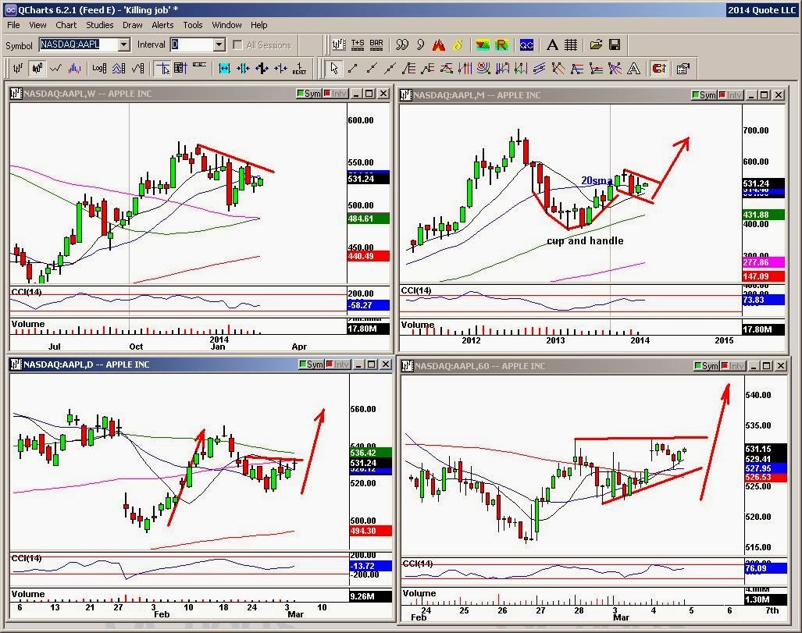Expand the Symbol dropdown arrow

(124, 45)
